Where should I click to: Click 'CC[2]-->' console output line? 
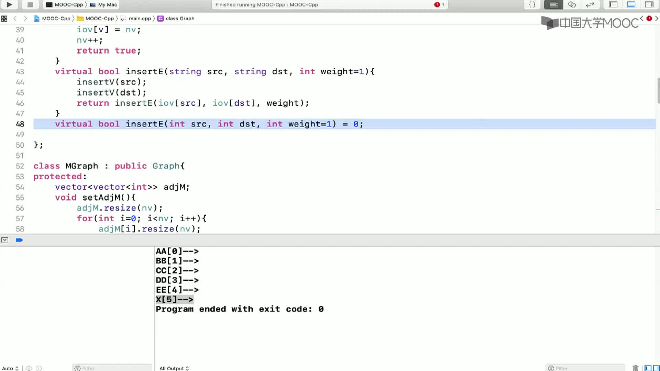point(177,271)
